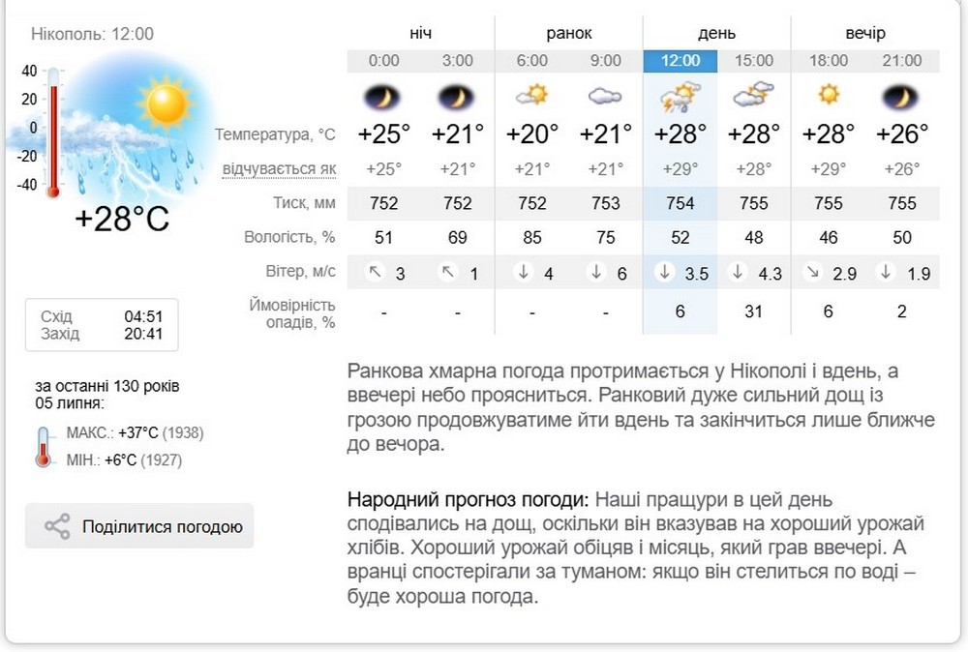Click the share icon beside Поділитися погодою

(57, 526)
